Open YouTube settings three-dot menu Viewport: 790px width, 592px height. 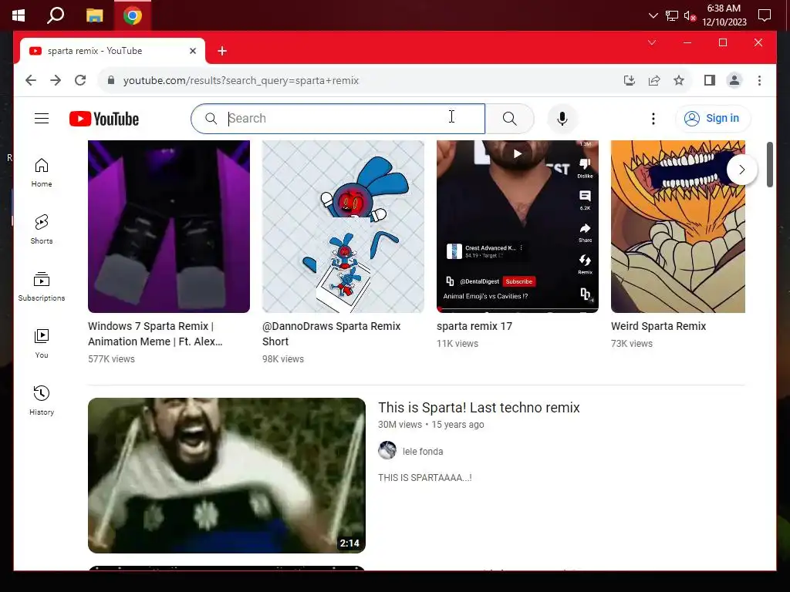pyautogui.click(x=653, y=119)
